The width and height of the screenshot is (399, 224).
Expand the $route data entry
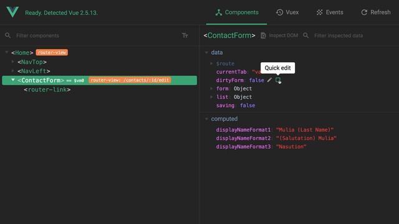[211, 63]
